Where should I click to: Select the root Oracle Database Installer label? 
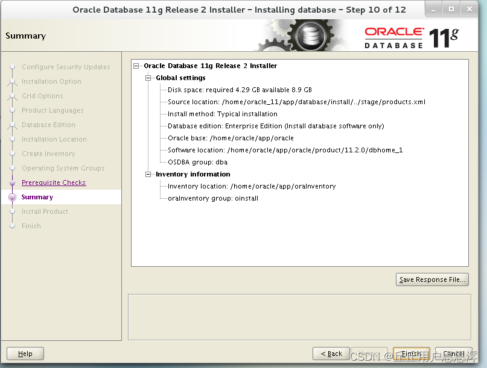coord(210,66)
